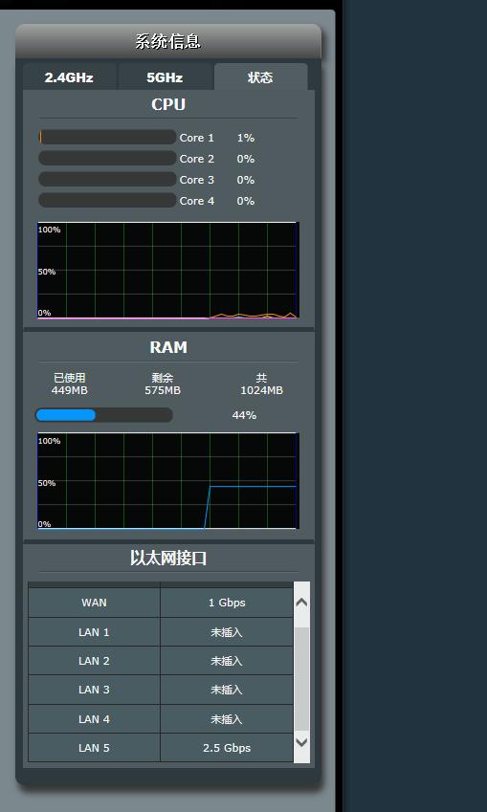487x812 pixels.
Task: Click the Core 1 usage bar
Action: [107, 137]
